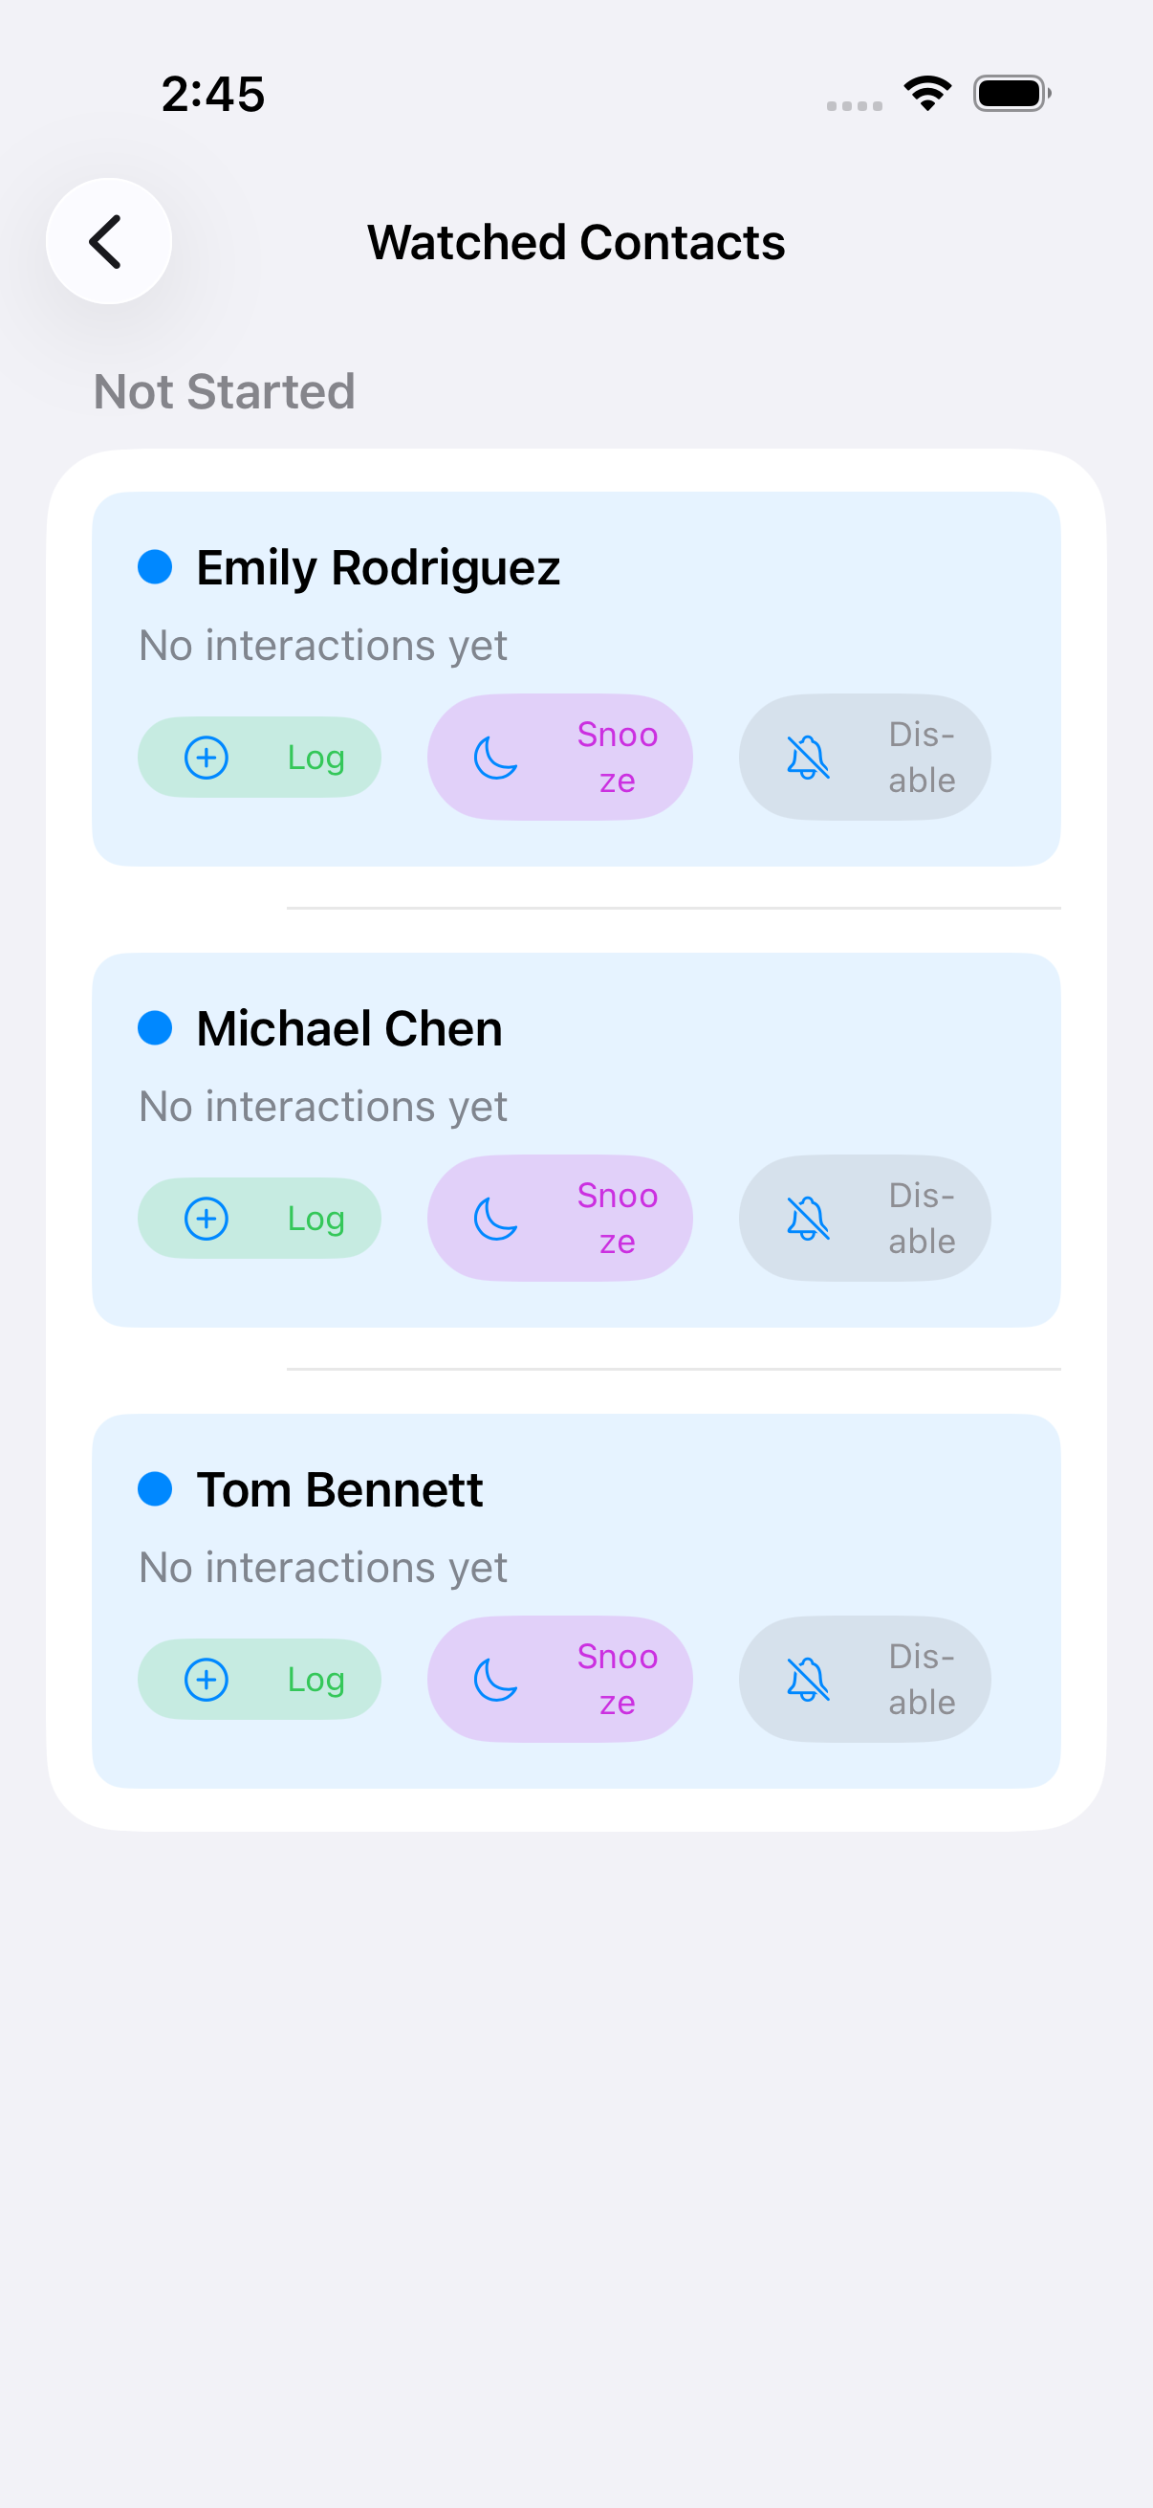This screenshot has width=1153, height=2508.
Task: Collapse the Not Started section
Action: click(223, 392)
